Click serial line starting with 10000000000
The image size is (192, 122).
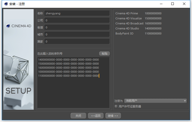[68, 72]
